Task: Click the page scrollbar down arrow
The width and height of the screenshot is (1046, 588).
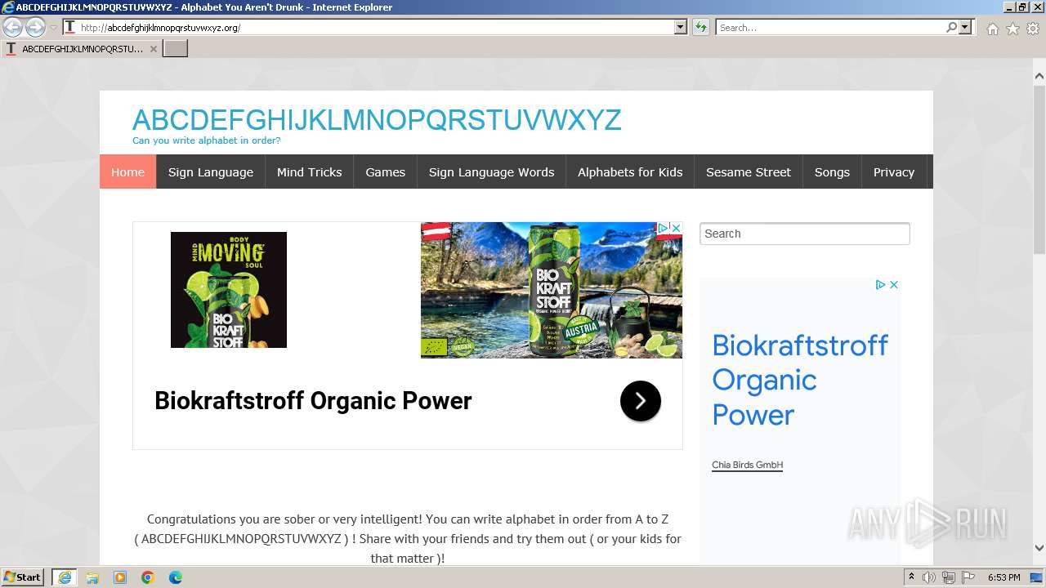Action: tap(1039, 548)
